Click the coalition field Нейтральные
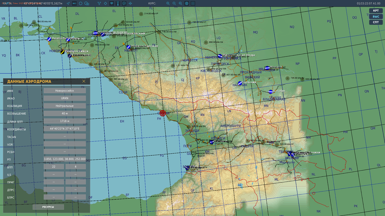 click(x=65, y=106)
